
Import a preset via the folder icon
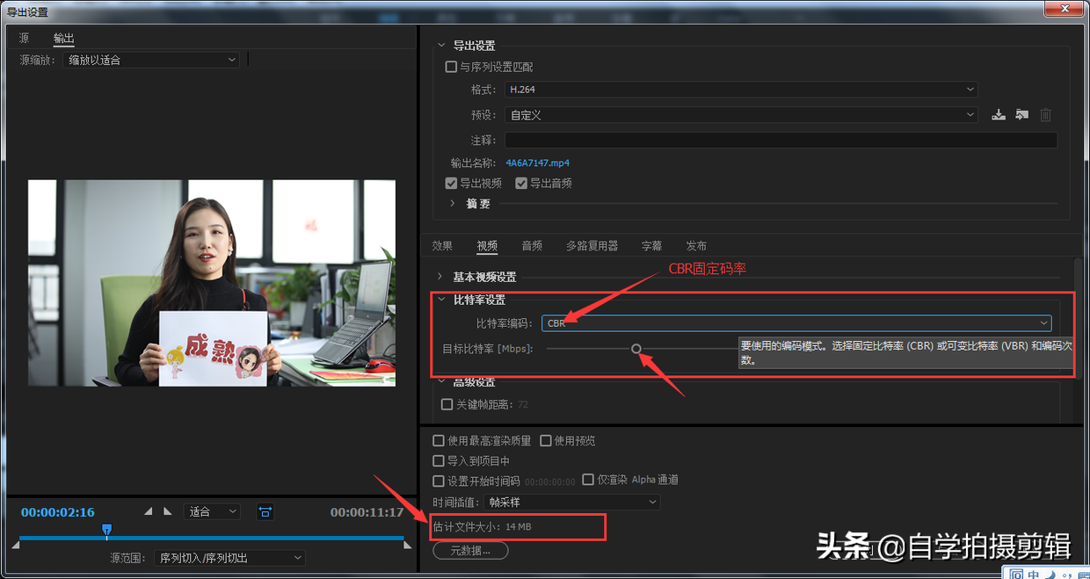(x=1021, y=114)
